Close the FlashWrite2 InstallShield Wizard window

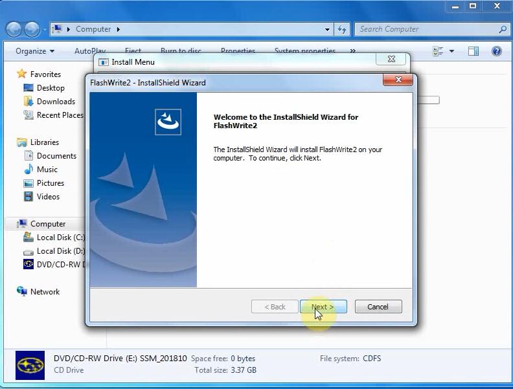pyautogui.click(x=398, y=80)
